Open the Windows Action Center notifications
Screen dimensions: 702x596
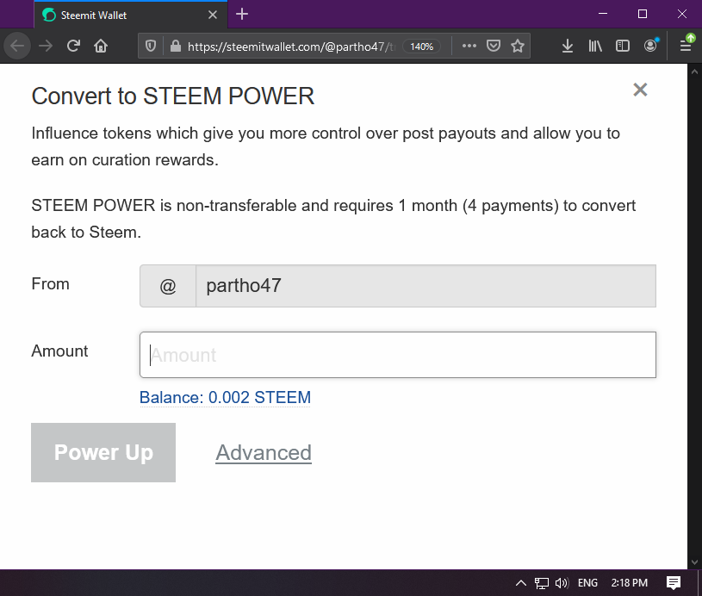coord(674,582)
